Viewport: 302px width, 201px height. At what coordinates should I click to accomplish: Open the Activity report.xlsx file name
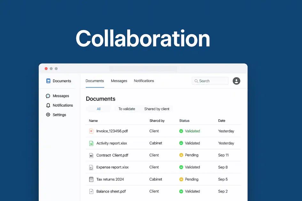tap(112, 143)
